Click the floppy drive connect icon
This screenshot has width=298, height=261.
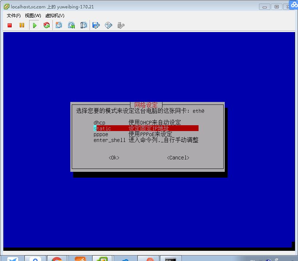96,25
